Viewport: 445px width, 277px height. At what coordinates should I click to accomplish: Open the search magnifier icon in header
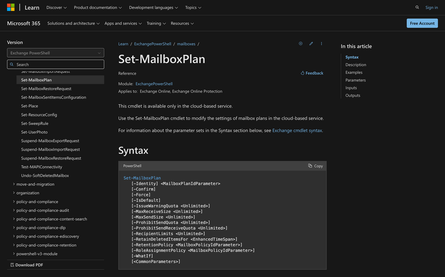tap(417, 8)
